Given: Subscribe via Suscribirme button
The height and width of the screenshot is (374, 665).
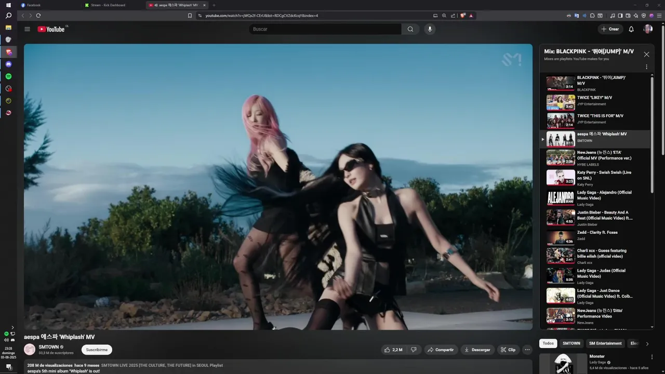Looking at the screenshot, I should (x=97, y=350).
